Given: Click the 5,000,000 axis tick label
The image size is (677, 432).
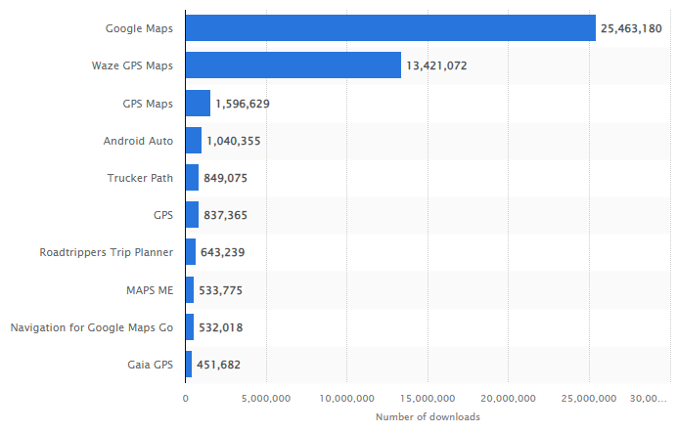Looking at the screenshot, I should 266,399.
